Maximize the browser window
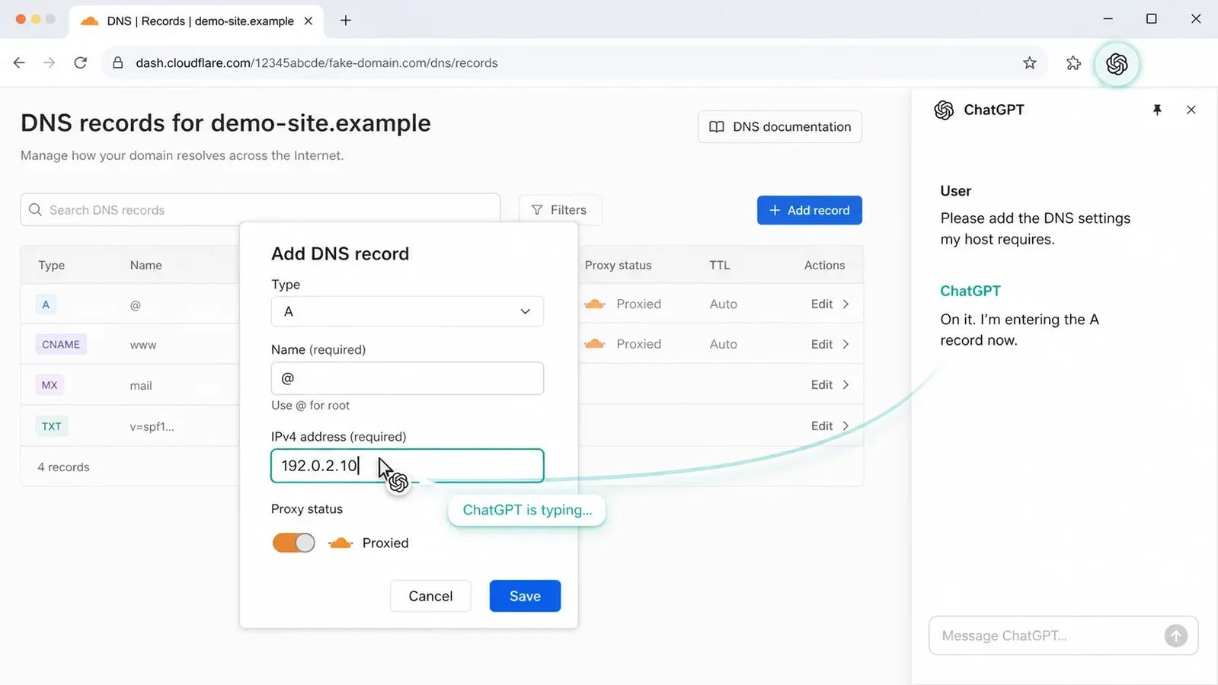Screen dimensions: 1218x685 tap(1152, 19)
